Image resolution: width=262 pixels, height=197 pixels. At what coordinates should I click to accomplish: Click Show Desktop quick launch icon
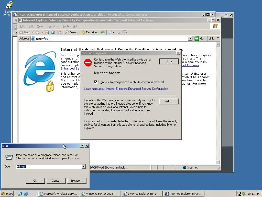point(20,194)
